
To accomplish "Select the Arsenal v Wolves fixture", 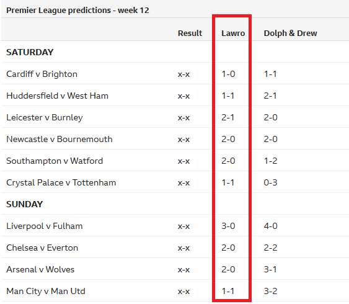I will [40, 269].
